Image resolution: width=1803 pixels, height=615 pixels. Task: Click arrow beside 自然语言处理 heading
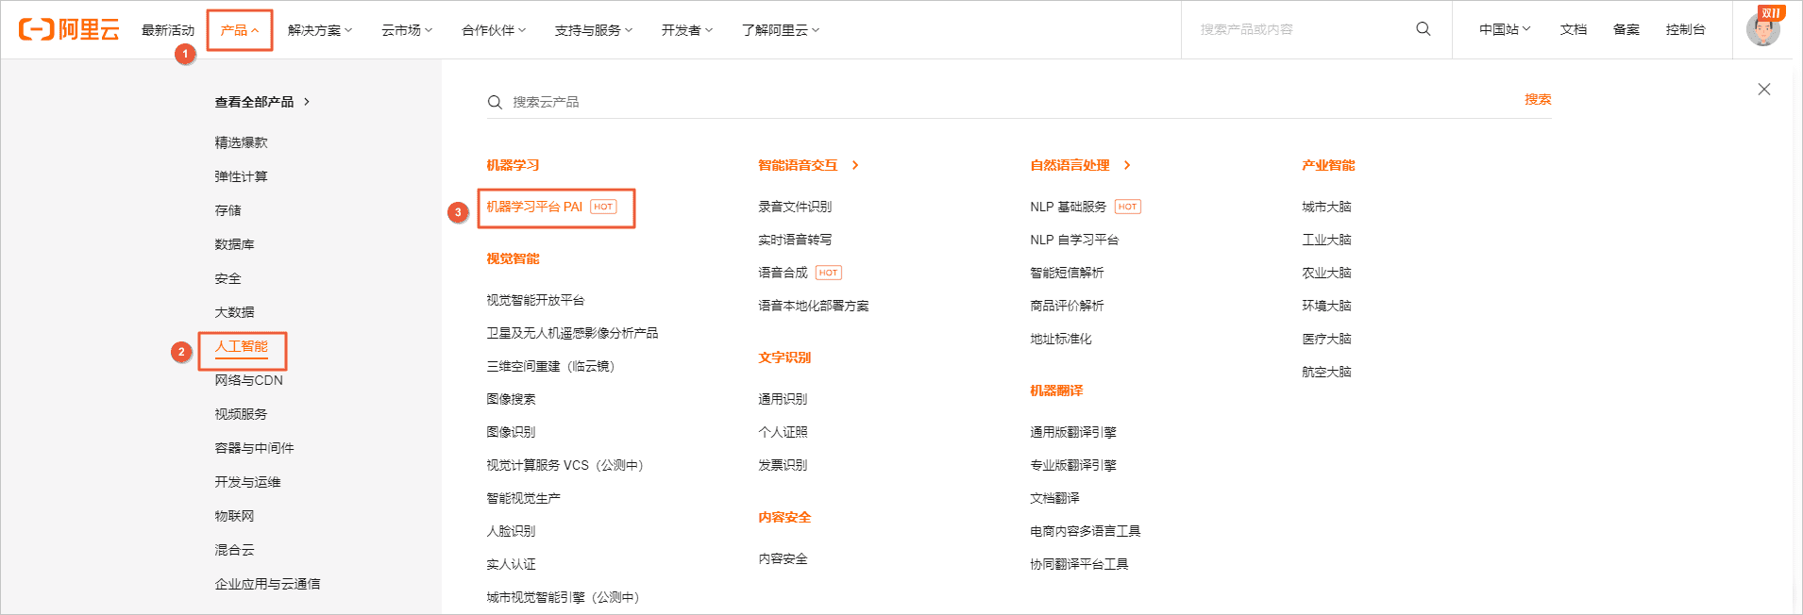tap(1127, 165)
